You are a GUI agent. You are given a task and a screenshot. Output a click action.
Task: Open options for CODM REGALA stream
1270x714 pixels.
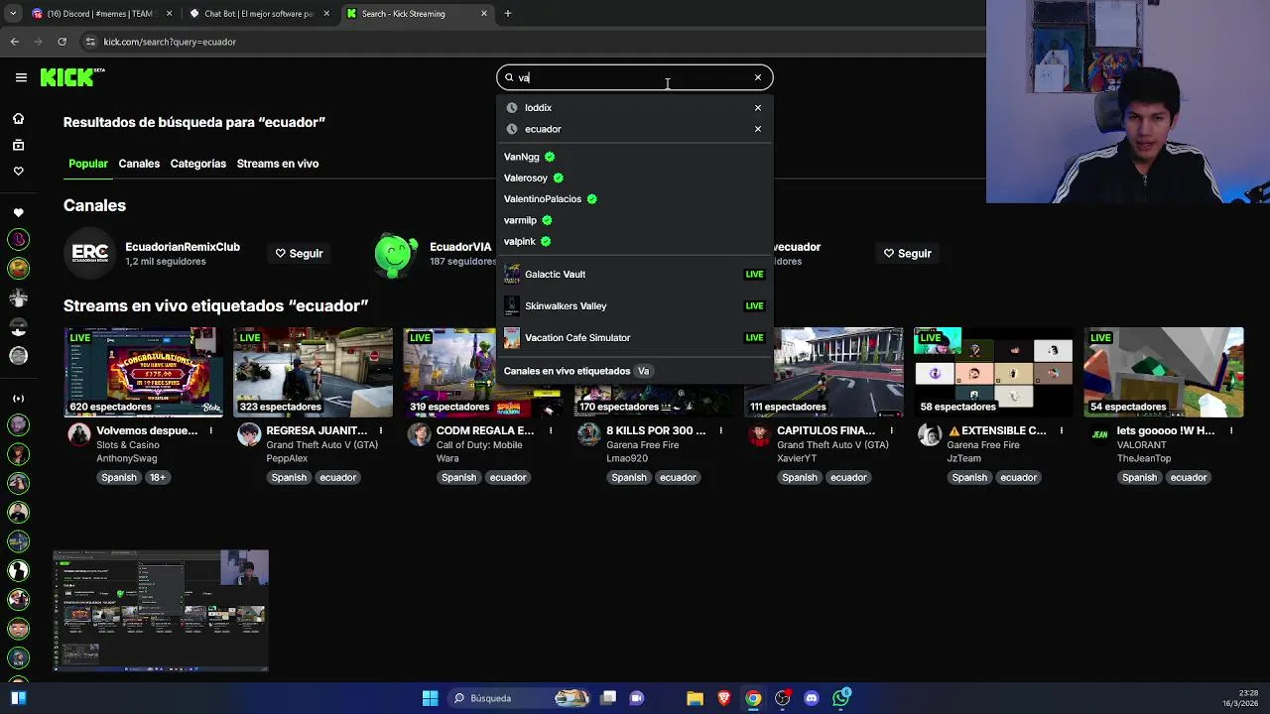[x=551, y=431]
